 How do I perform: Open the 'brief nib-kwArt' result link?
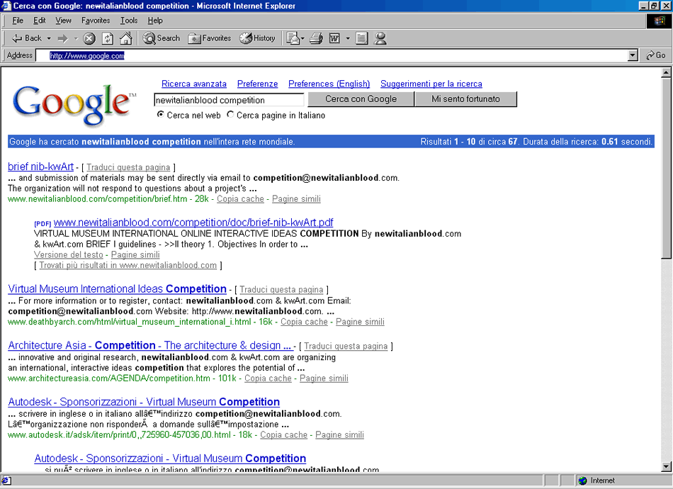pos(41,167)
